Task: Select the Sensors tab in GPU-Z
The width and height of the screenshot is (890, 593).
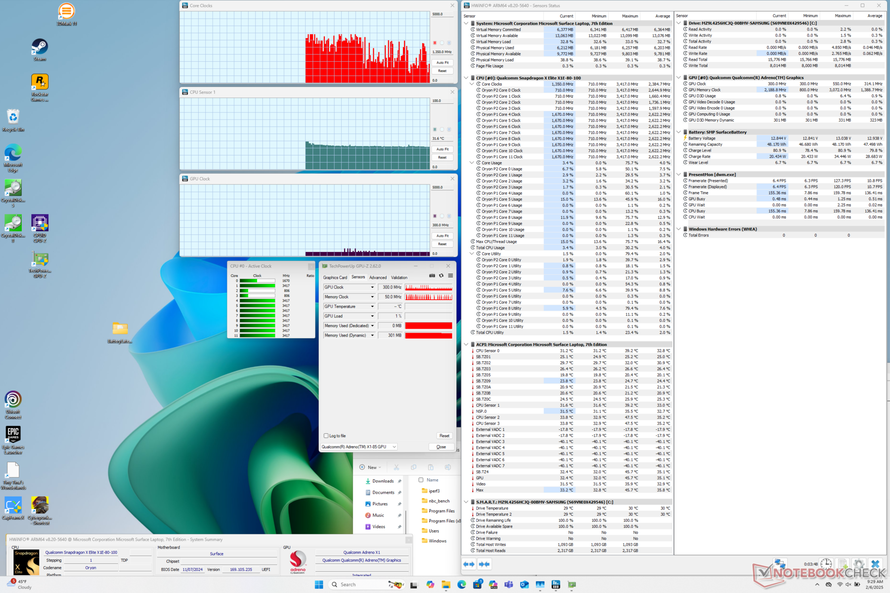Action: [x=358, y=277]
